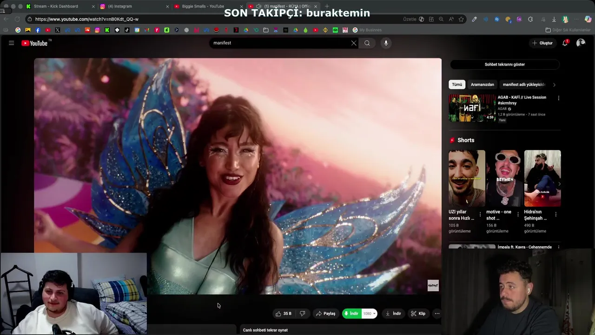The image size is (595, 335).
Task: Open a new tab with plus button
Action: (x=327, y=6)
